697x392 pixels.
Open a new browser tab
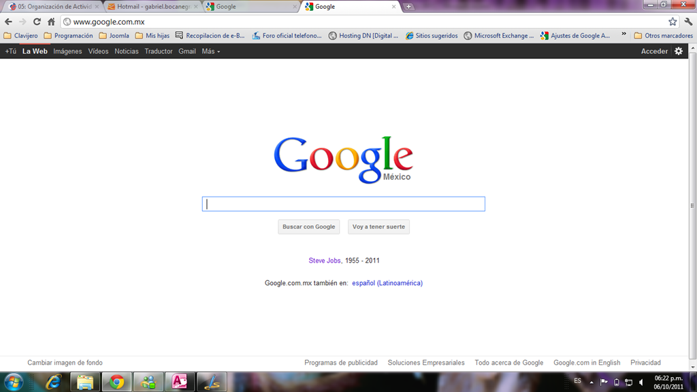408,7
